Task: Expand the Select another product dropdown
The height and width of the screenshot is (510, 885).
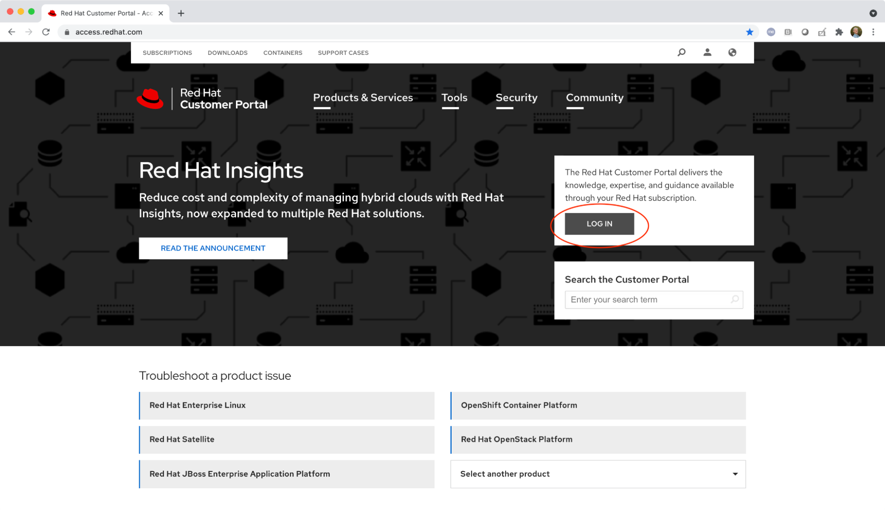Action: [x=598, y=474]
